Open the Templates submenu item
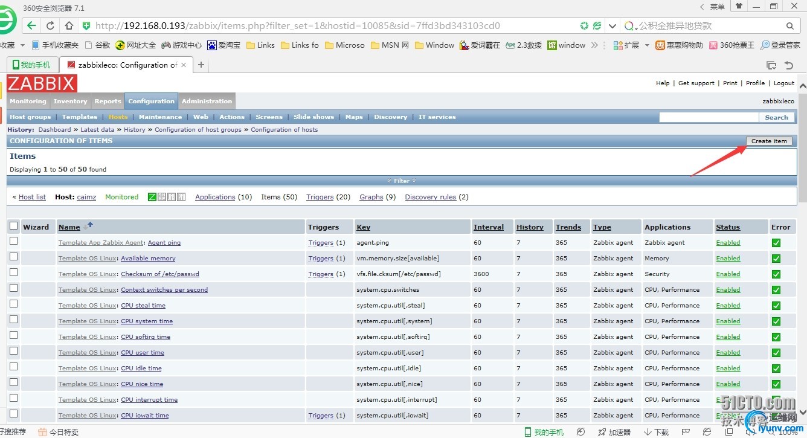This screenshot has height=438, width=807. click(79, 117)
